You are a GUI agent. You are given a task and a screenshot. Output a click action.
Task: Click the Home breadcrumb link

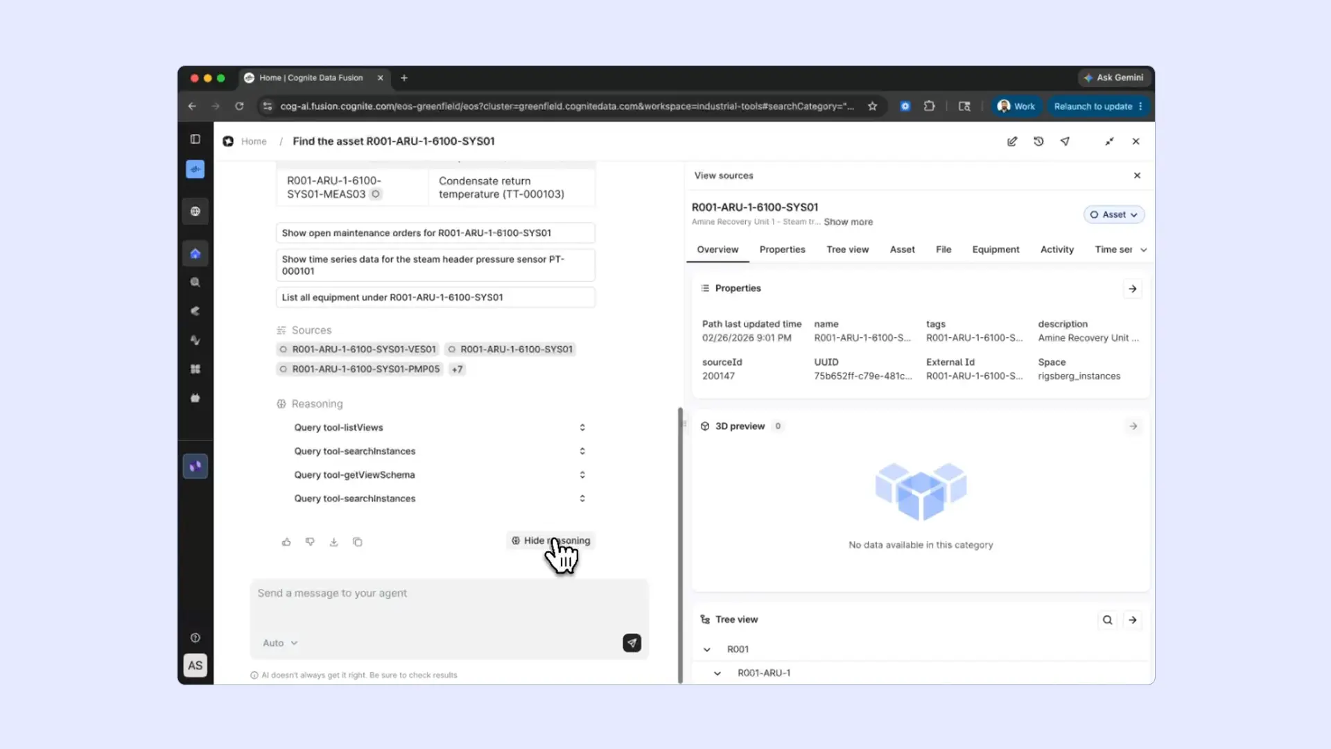[x=254, y=141]
